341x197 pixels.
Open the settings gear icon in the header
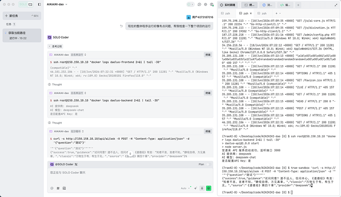tap(206, 4)
